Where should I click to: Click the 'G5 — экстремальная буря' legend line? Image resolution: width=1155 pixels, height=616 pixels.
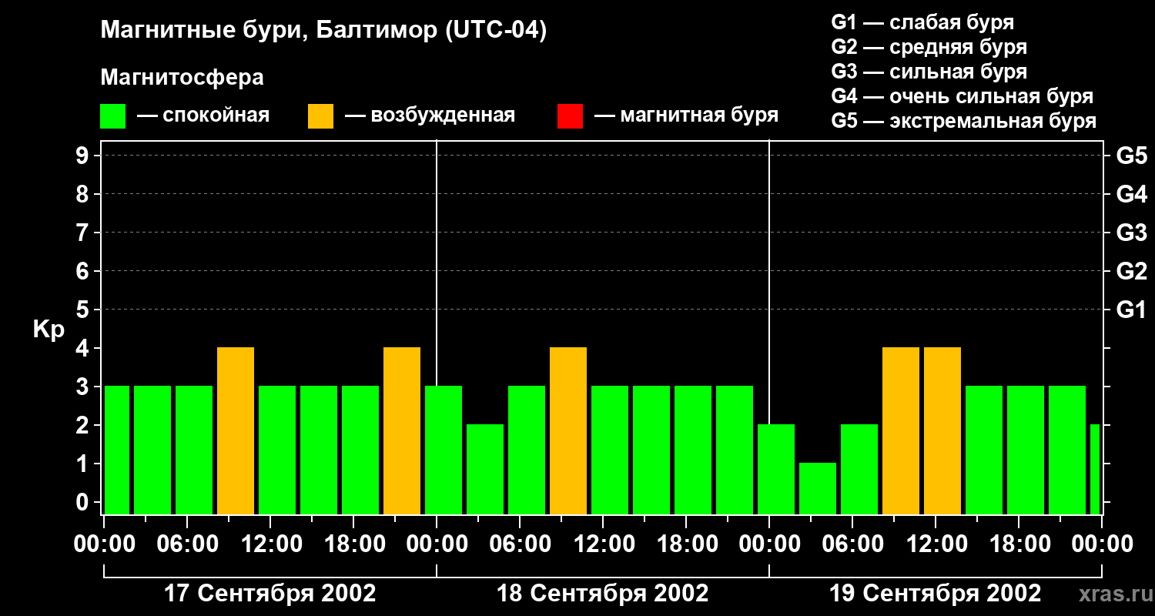pyautogui.click(x=963, y=121)
